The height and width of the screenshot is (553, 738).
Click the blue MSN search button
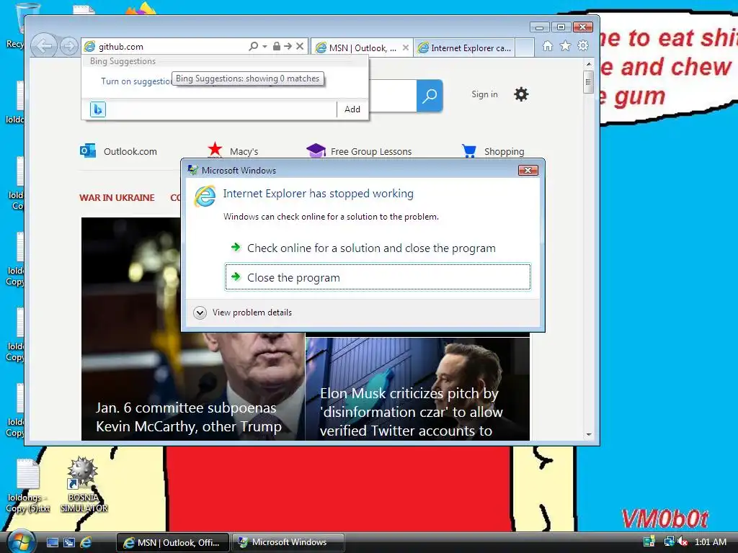[x=430, y=96]
